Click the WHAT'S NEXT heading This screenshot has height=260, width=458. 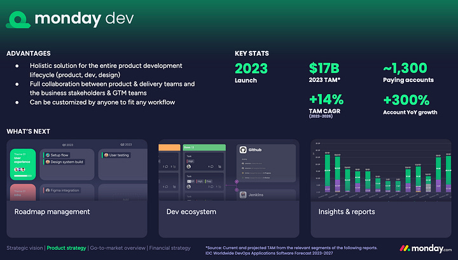[29, 132]
